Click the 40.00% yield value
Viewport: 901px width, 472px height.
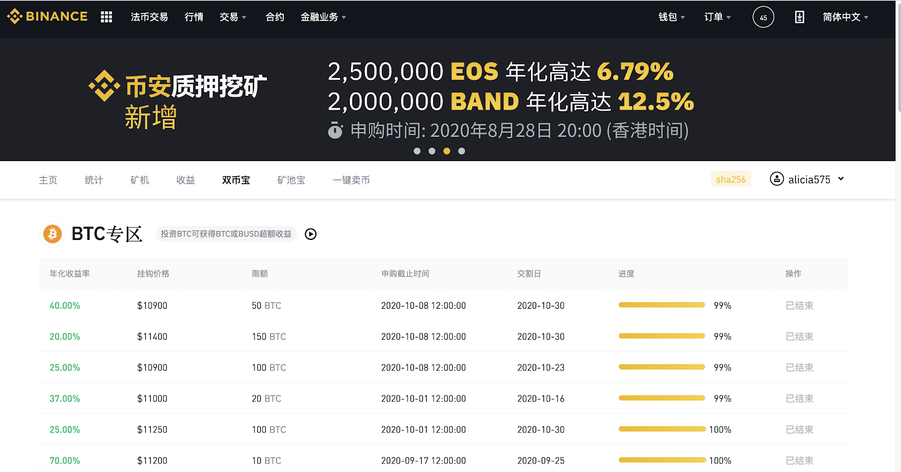pos(65,305)
